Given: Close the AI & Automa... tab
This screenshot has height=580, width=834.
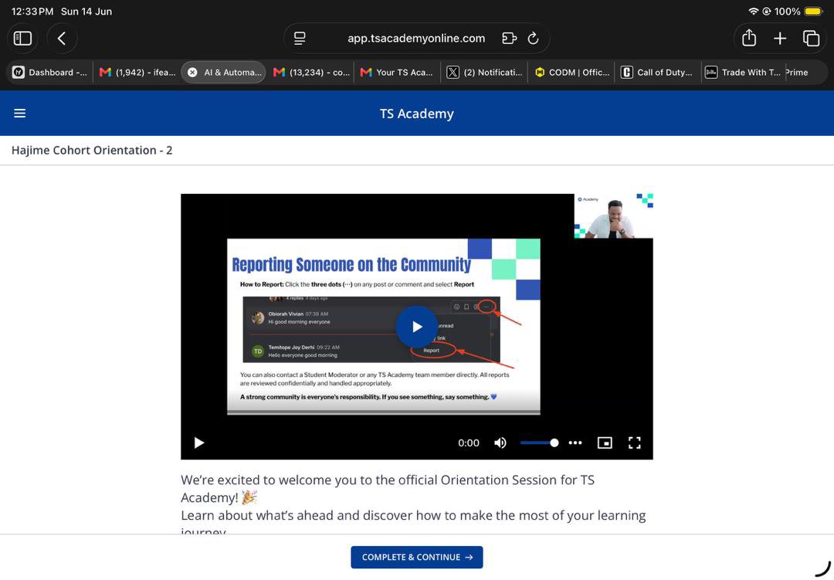Looking at the screenshot, I should pos(192,73).
